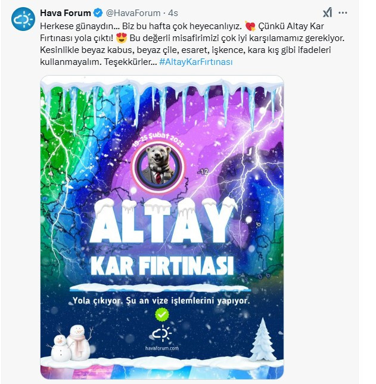376x384 pixels.
Task: Click the snowmen pair in the poster
Action: [x=70, y=342]
